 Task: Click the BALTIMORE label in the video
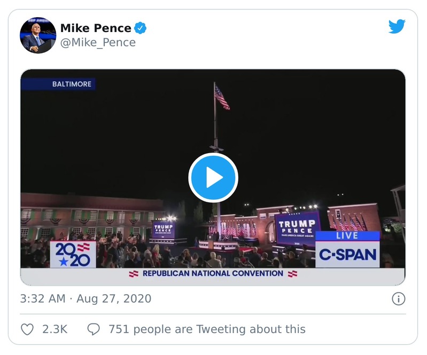pyautogui.click(x=71, y=84)
